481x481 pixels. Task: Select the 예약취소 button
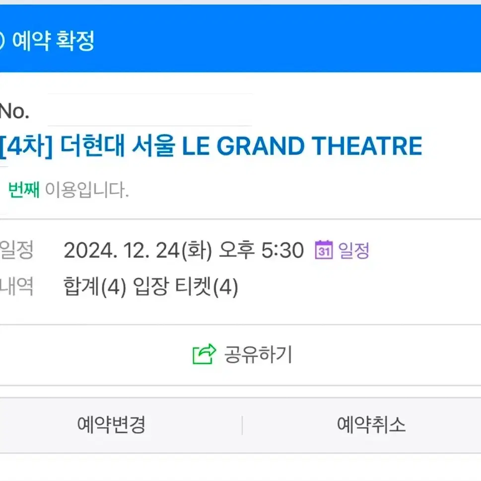click(x=371, y=425)
